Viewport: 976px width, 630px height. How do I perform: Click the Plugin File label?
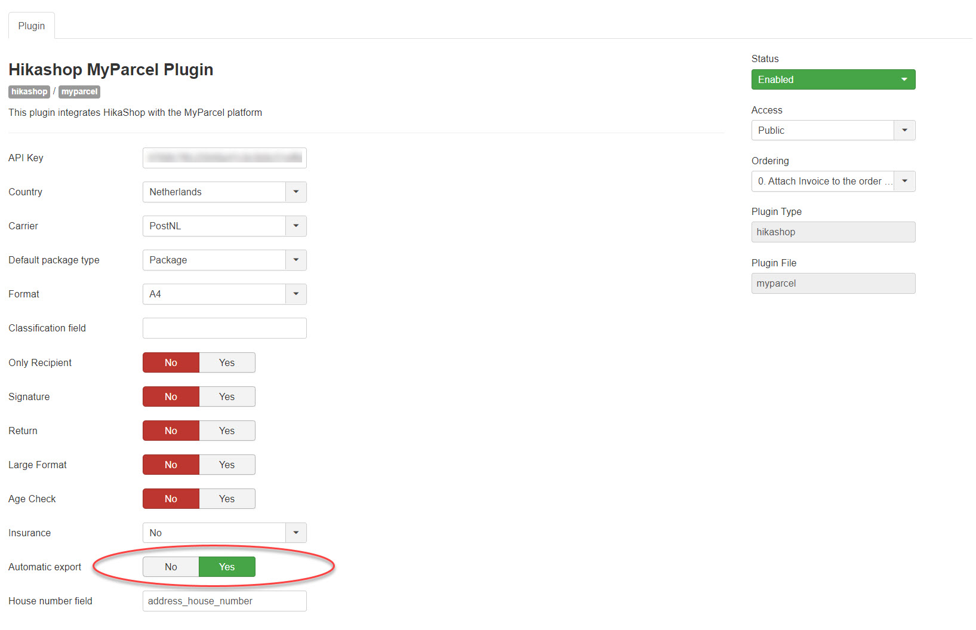(x=774, y=263)
